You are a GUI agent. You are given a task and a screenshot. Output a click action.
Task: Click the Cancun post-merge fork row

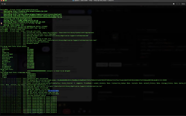18,76
